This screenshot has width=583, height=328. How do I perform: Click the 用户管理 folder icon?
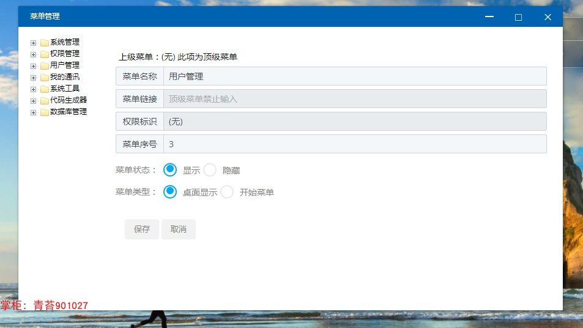[x=45, y=66]
